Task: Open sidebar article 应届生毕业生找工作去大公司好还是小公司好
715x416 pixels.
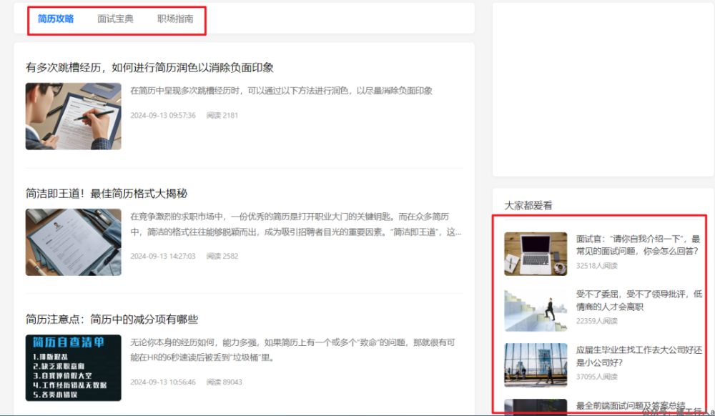Action: click(x=638, y=356)
